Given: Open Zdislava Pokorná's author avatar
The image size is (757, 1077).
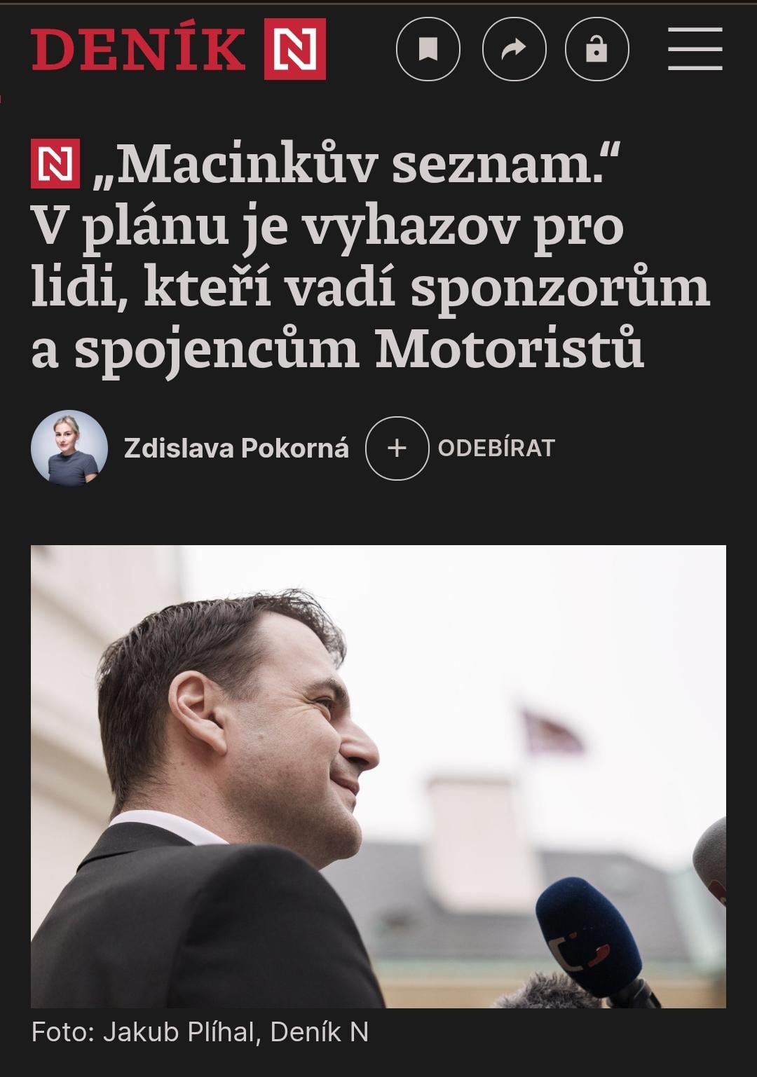Looking at the screenshot, I should coord(69,448).
